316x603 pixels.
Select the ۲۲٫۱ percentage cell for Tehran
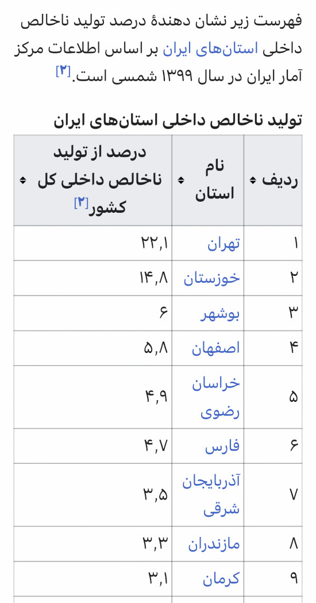point(93,243)
